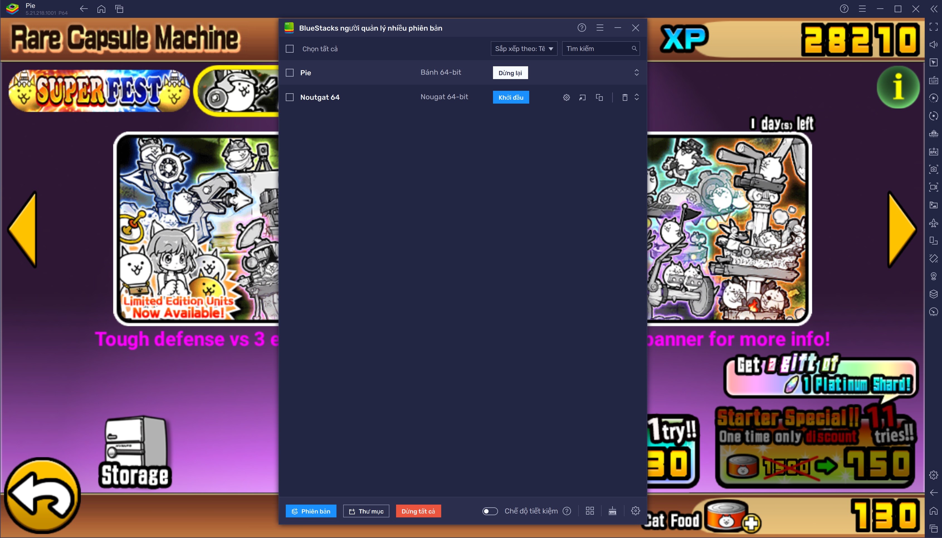Screen dimensions: 942x538
Task: Open the multi-instance manager hamburger menu
Action: click(x=600, y=28)
